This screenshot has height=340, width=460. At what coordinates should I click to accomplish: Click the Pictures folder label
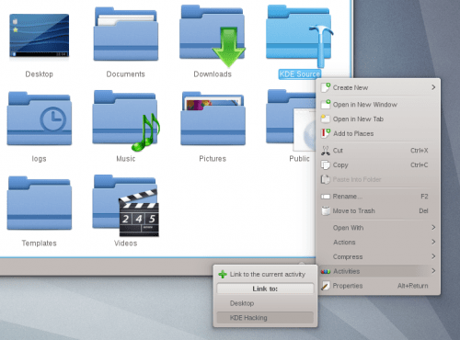(x=213, y=159)
